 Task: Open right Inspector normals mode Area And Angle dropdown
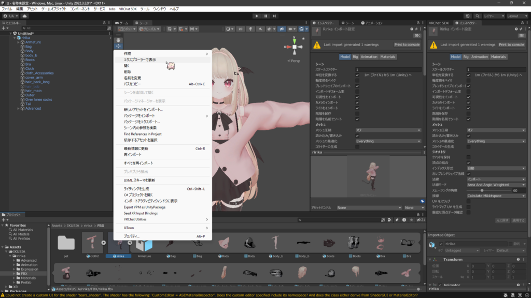(x=496, y=185)
